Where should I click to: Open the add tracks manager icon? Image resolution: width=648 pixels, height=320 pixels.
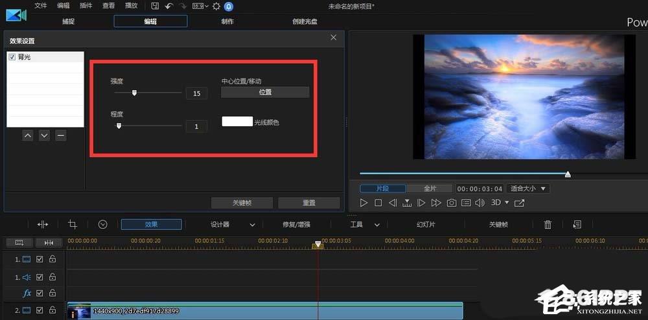[19, 242]
